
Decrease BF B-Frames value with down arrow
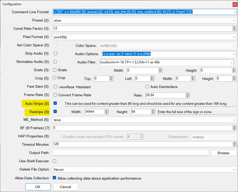pos(234,129)
